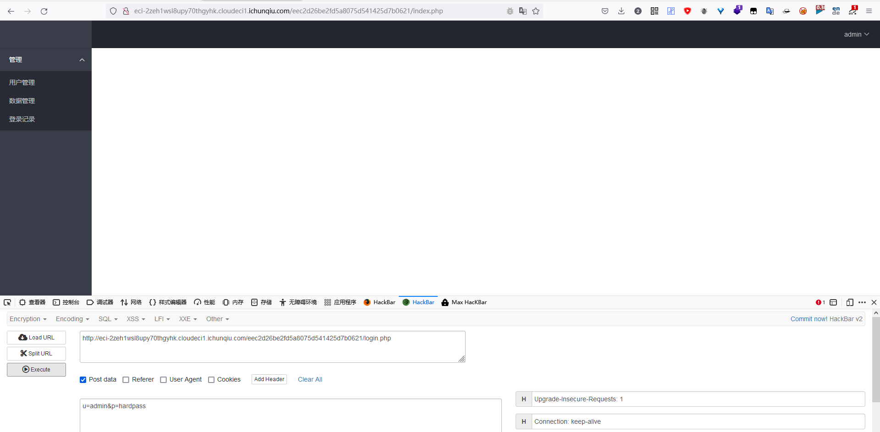Click the red shield extension icon
The image size is (880, 432).
click(x=687, y=11)
